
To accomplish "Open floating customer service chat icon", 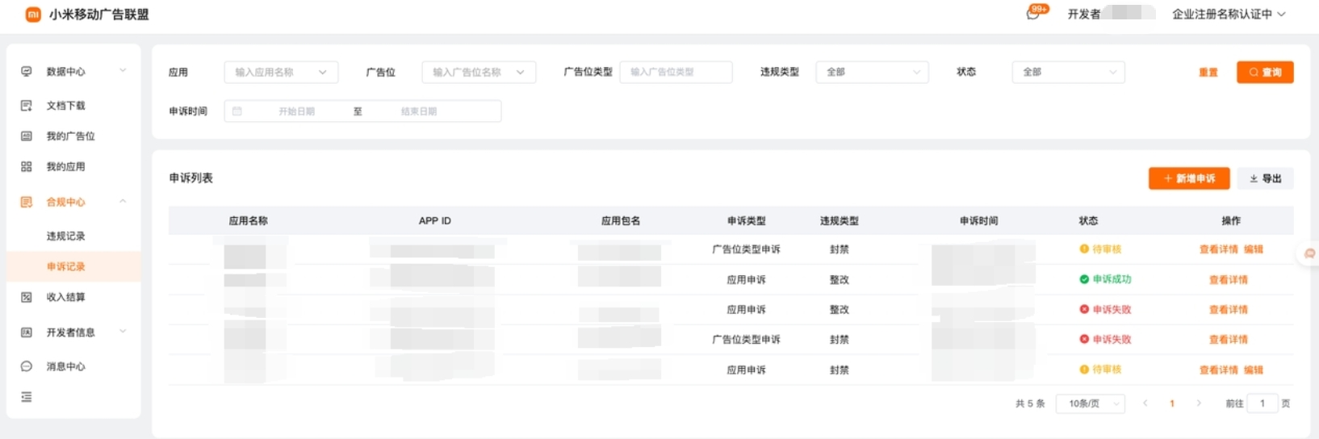I will 1309,253.
